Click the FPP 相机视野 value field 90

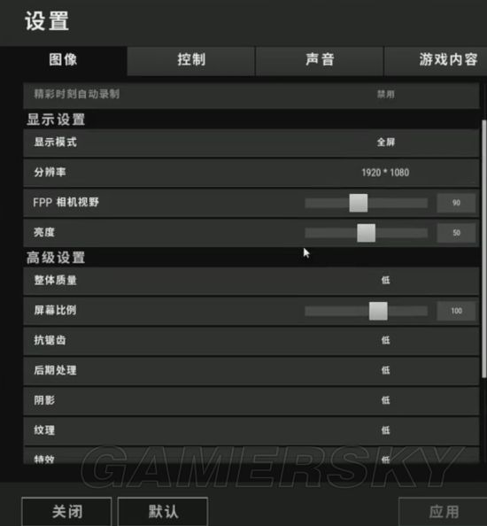click(x=456, y=203)
